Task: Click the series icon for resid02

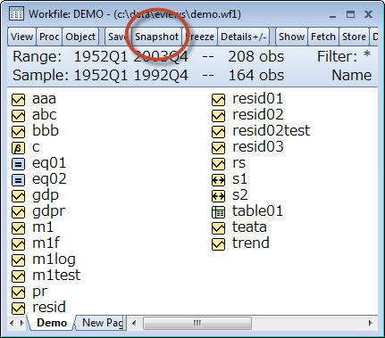Action: point(218,116)
